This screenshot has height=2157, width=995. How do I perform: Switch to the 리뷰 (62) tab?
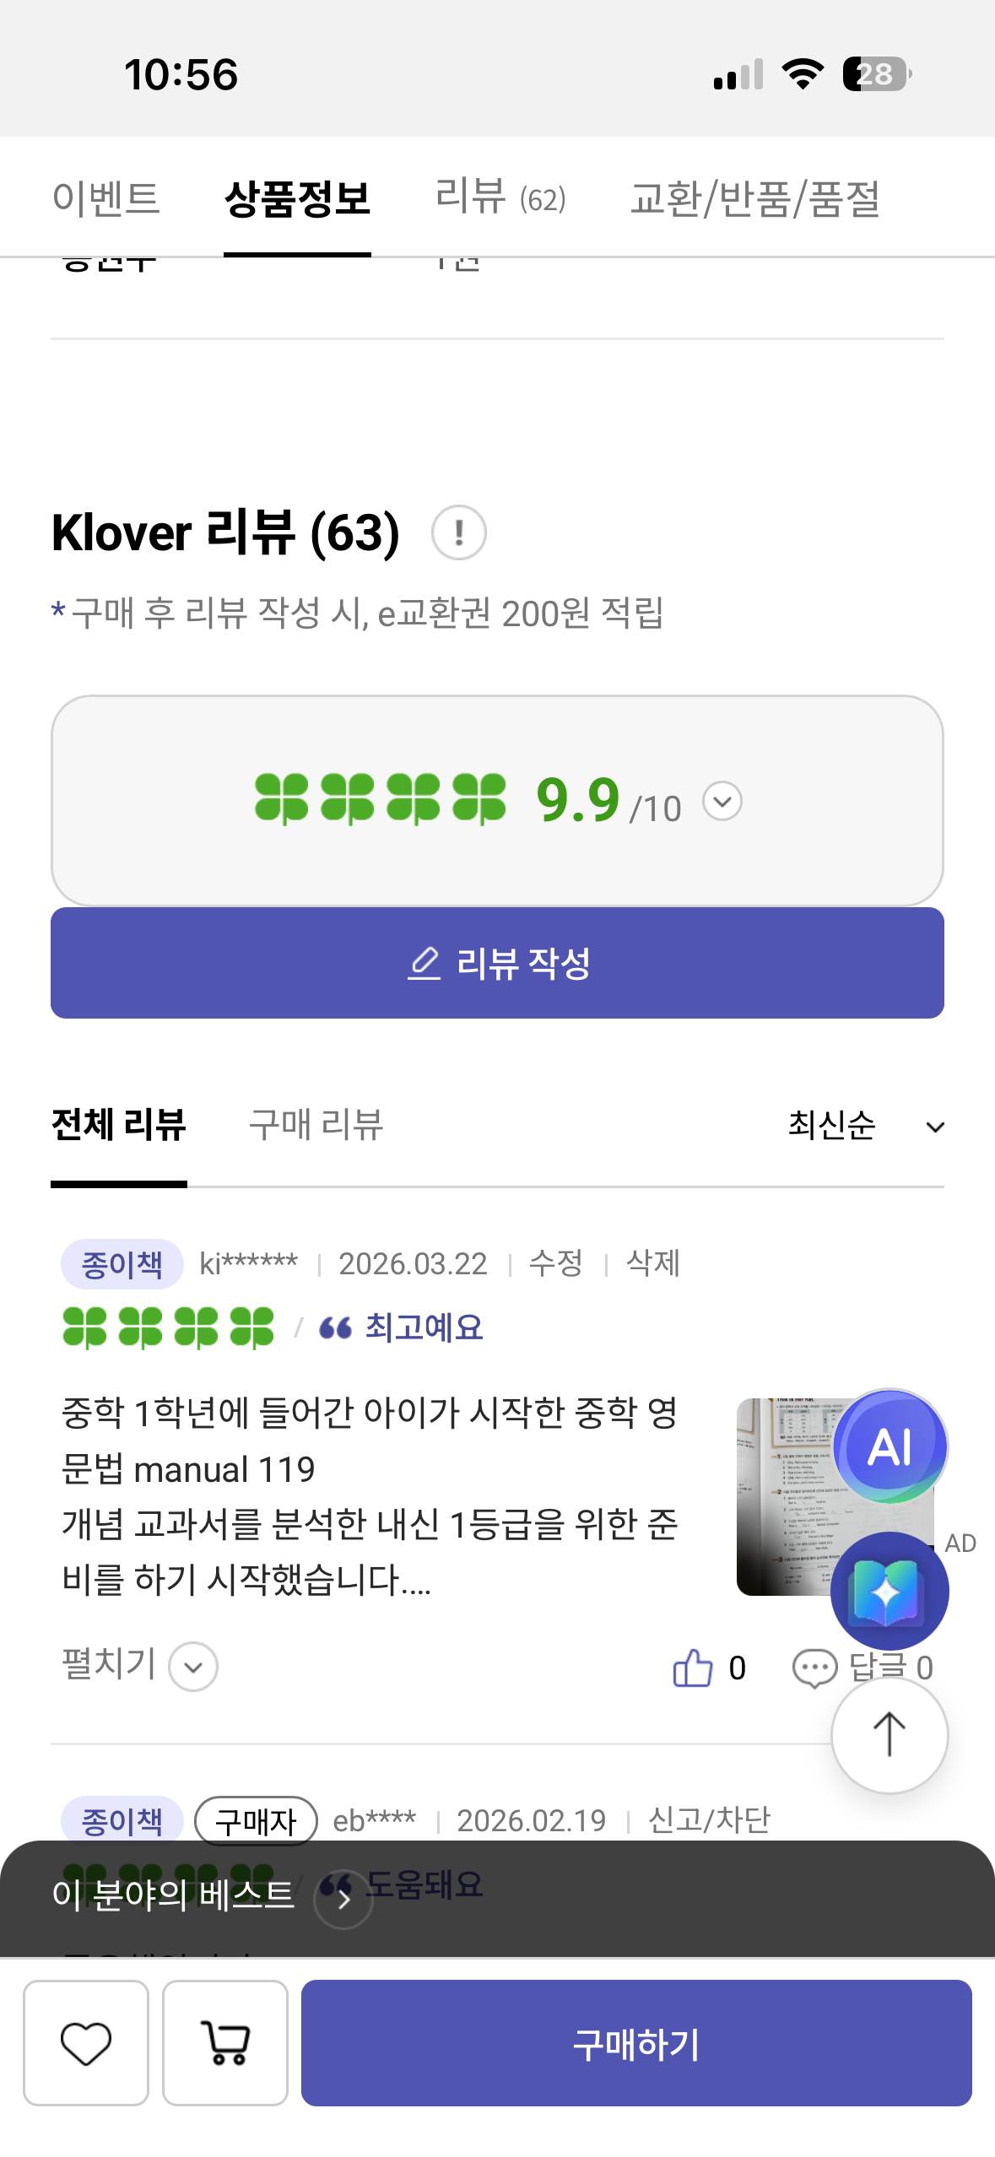[x=500, y=198]
